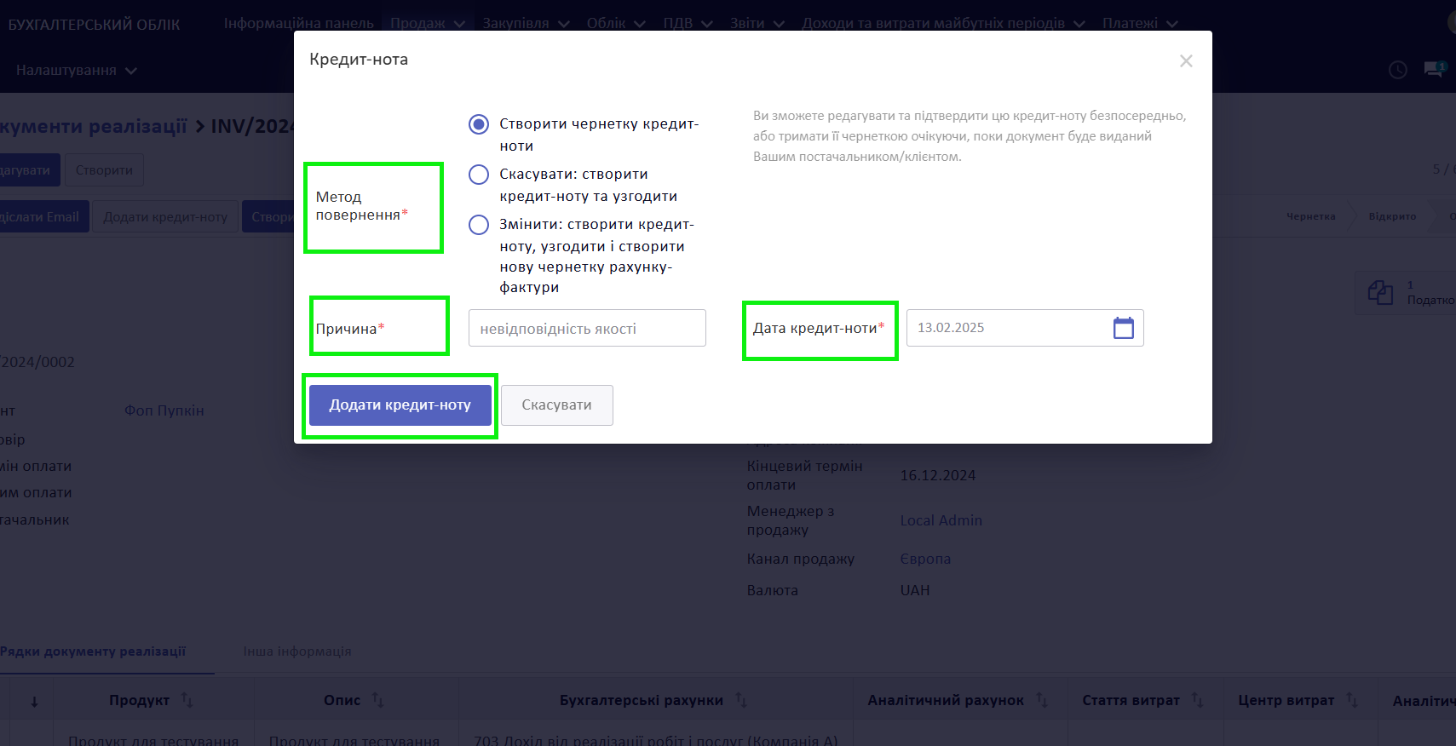This screenshot has width=1456, height=746.
Task: Click the 'Скасувати' button in the dialog
Action: pyautogui.click(x=557, y=405)
